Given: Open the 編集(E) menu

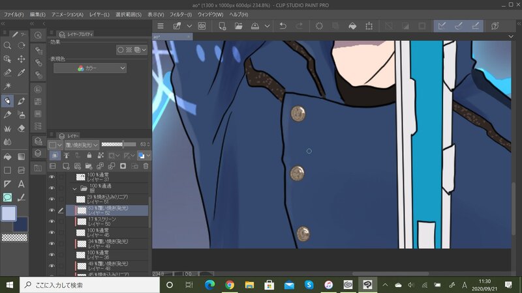Looking at the screenshot, I should (38, 14).
